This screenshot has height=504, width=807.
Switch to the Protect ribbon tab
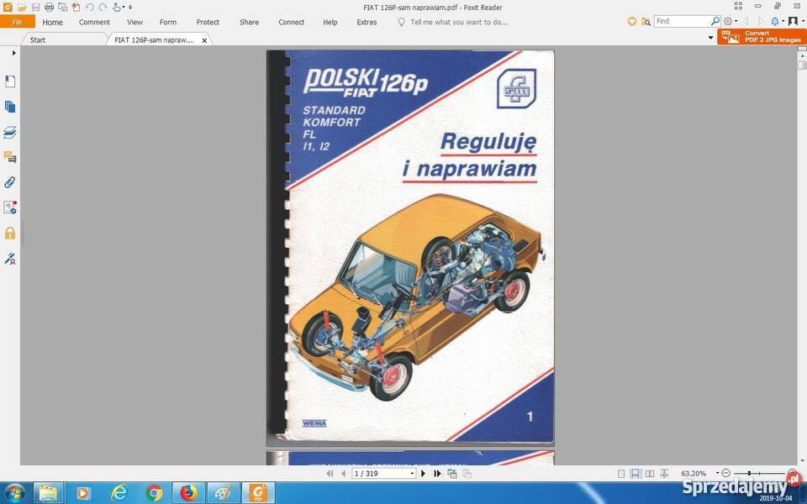pos(208,22)
